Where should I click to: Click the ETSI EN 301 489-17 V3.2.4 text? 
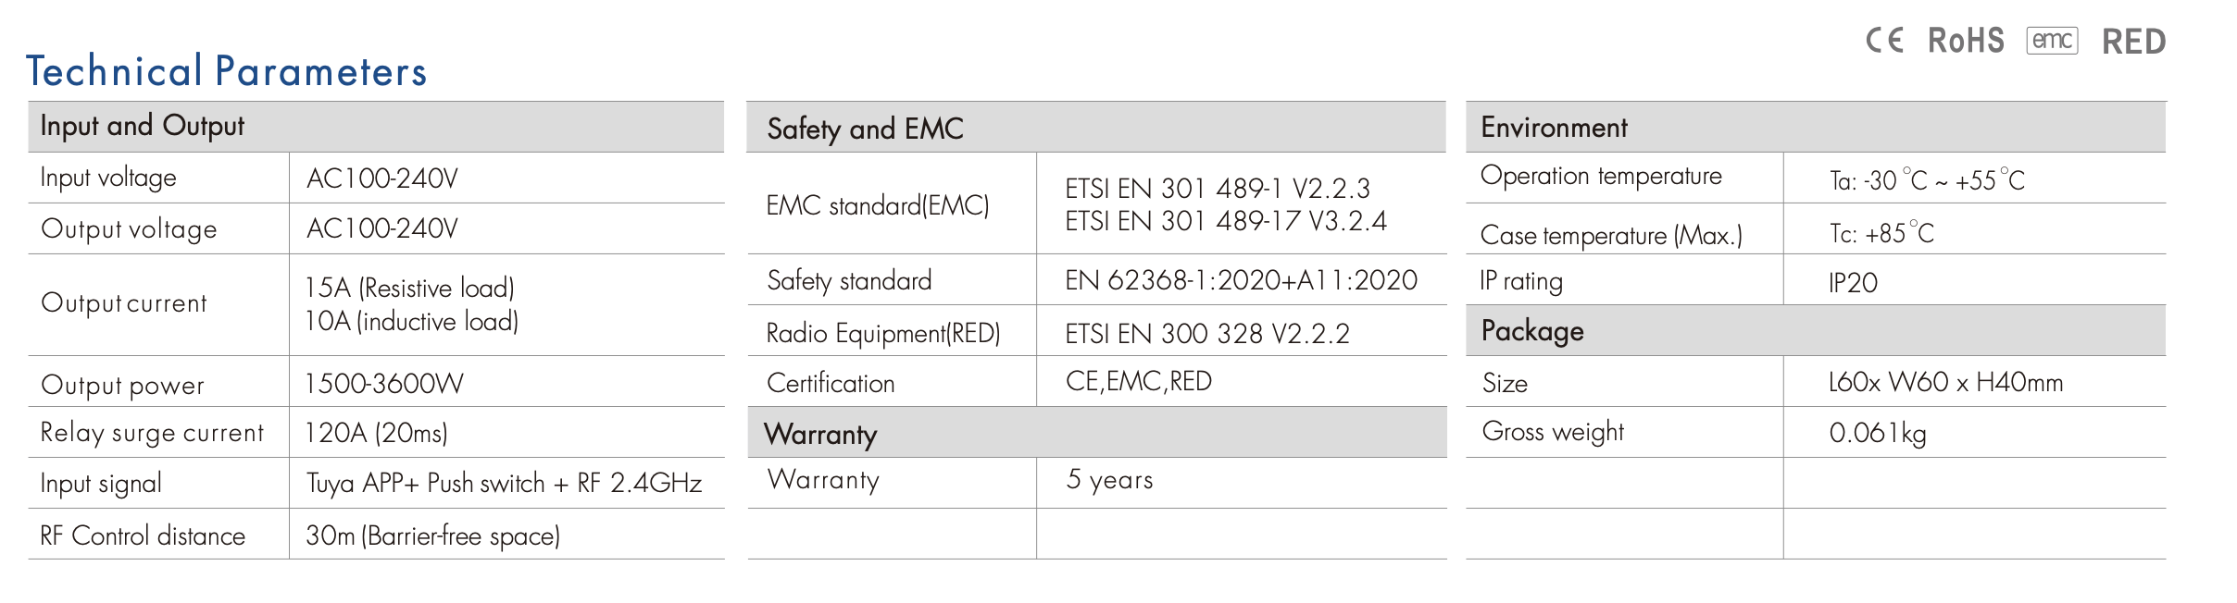(x=1226, y=221)
